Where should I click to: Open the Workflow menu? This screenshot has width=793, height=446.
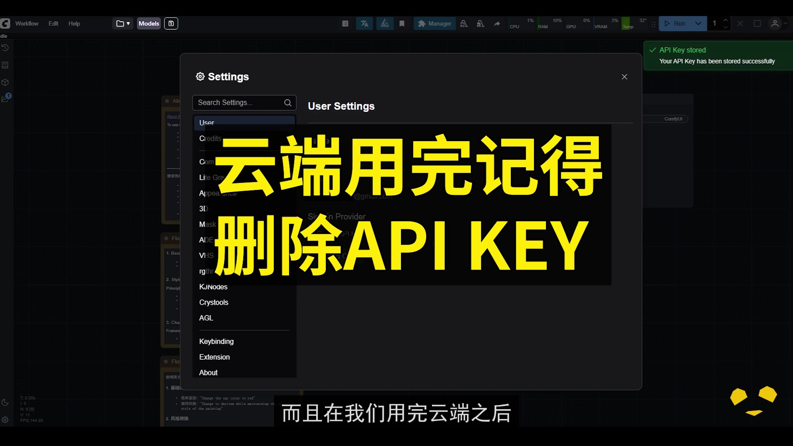(27, 24)
